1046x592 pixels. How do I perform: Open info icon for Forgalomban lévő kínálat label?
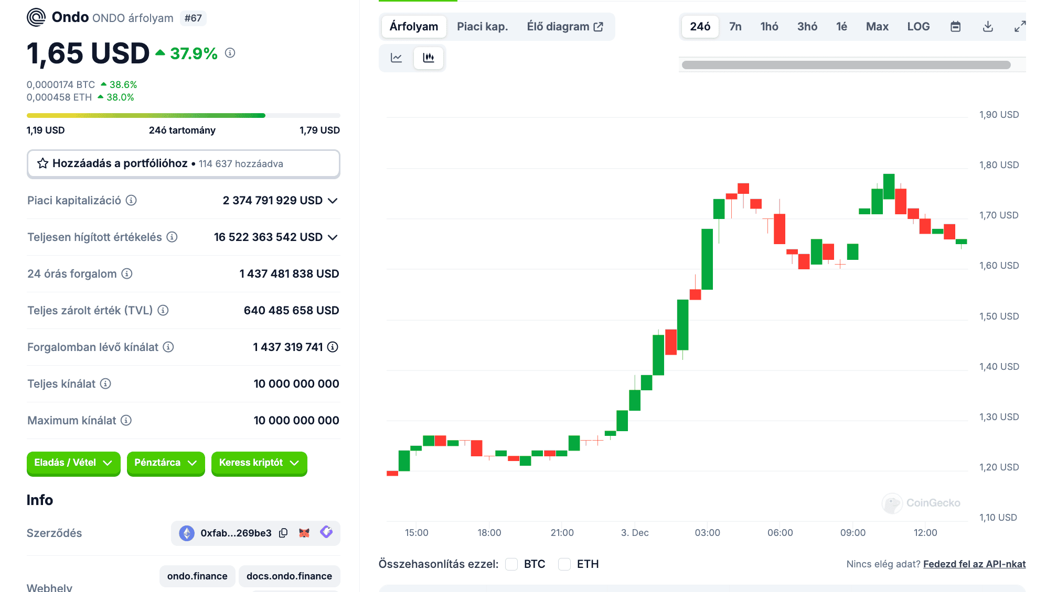point(168,347)
